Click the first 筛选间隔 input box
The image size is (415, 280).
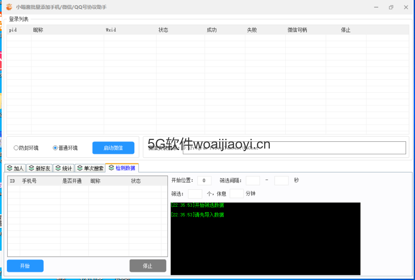pyautogui.click(x=253, y=180)
